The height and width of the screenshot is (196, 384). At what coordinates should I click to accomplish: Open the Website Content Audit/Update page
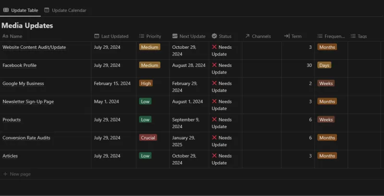click(34, 47)
